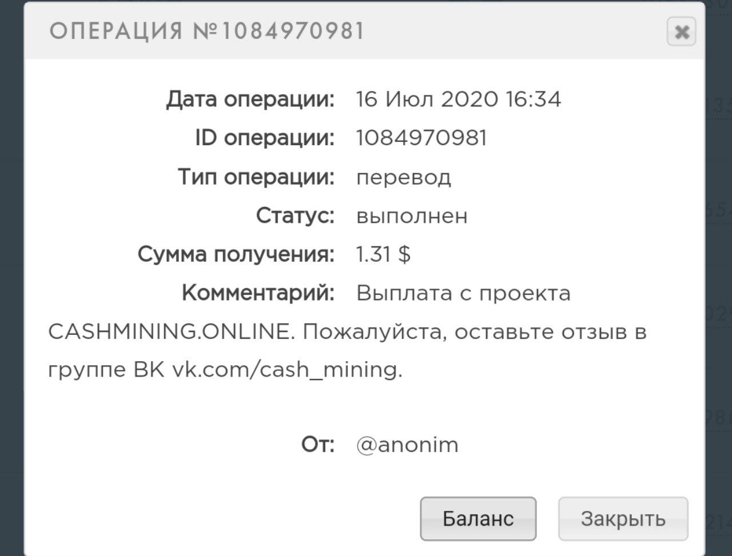Click the Закрыть button
This screenshot has width=732, height=556.
pyautogui.click(x=623, y=519)
